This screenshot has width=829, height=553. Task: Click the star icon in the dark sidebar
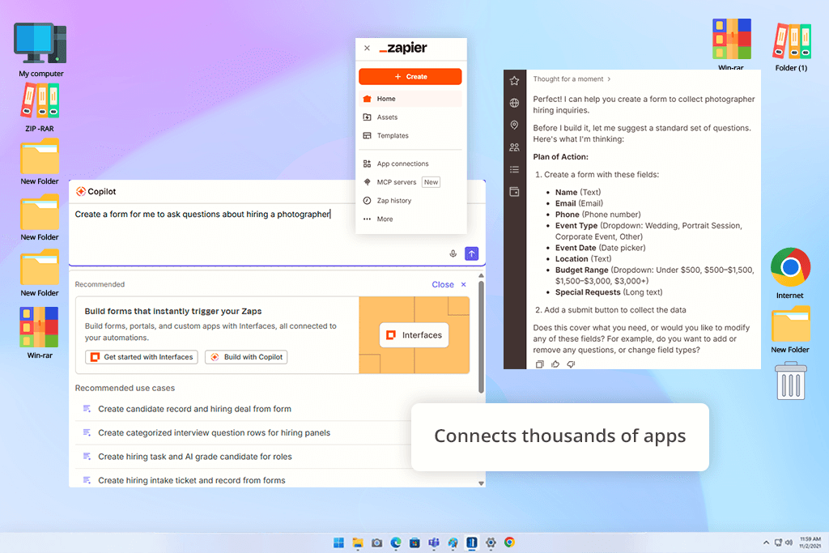coord(514,81)
